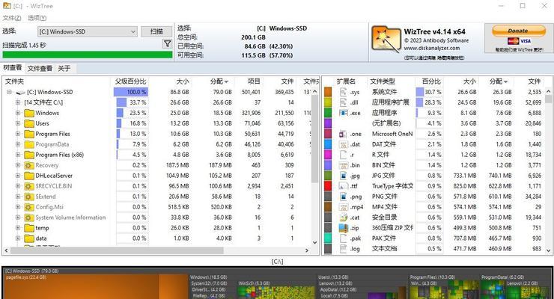
Task: Click the folder tree vertical scrollbar
Action: click(314, 139)
